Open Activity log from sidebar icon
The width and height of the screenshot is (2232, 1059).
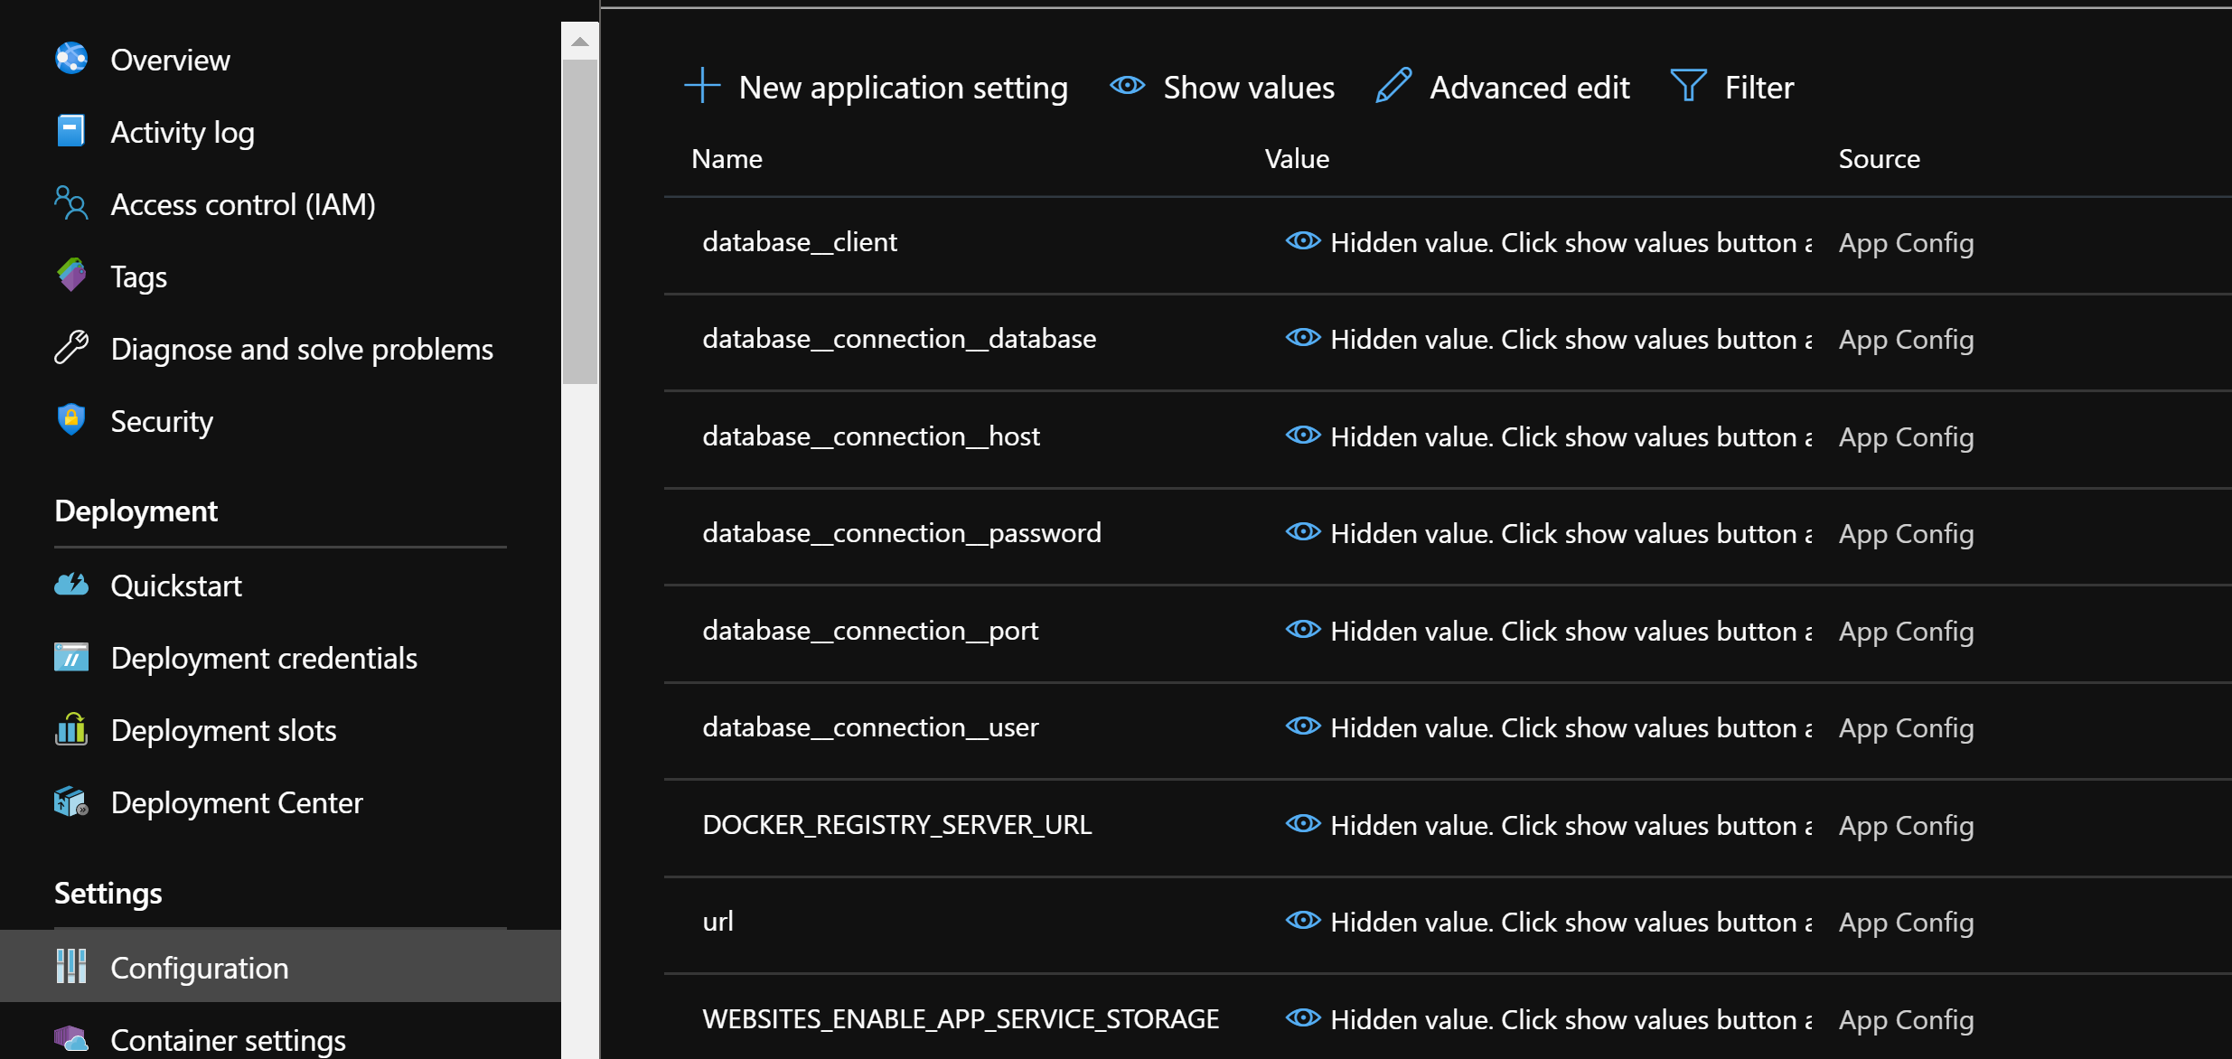[x=71, y=131]
